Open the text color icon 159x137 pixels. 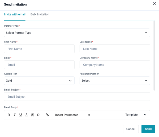click(x=26, y=115)
